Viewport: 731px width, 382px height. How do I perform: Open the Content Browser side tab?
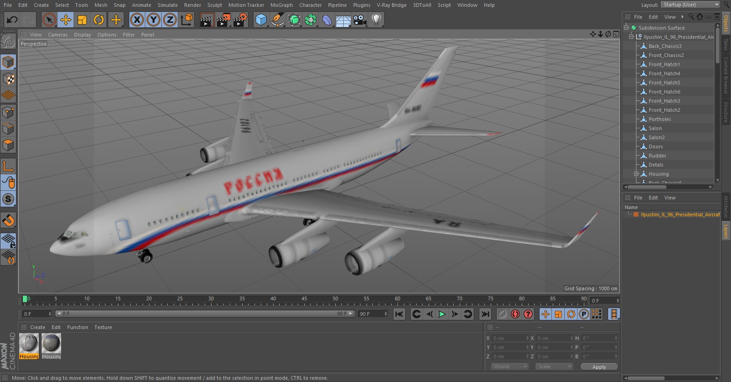726,76
